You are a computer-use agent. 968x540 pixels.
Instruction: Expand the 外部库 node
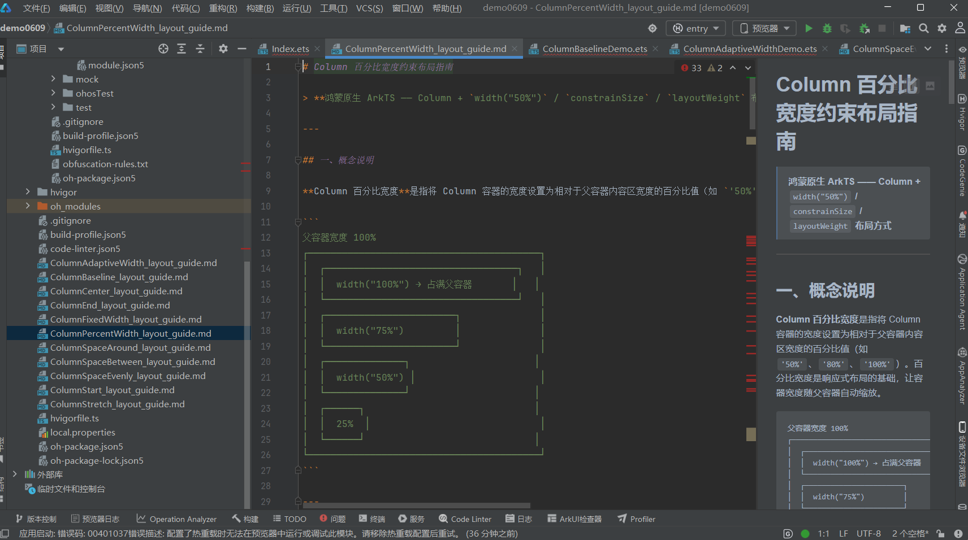[x=15, y=474]
